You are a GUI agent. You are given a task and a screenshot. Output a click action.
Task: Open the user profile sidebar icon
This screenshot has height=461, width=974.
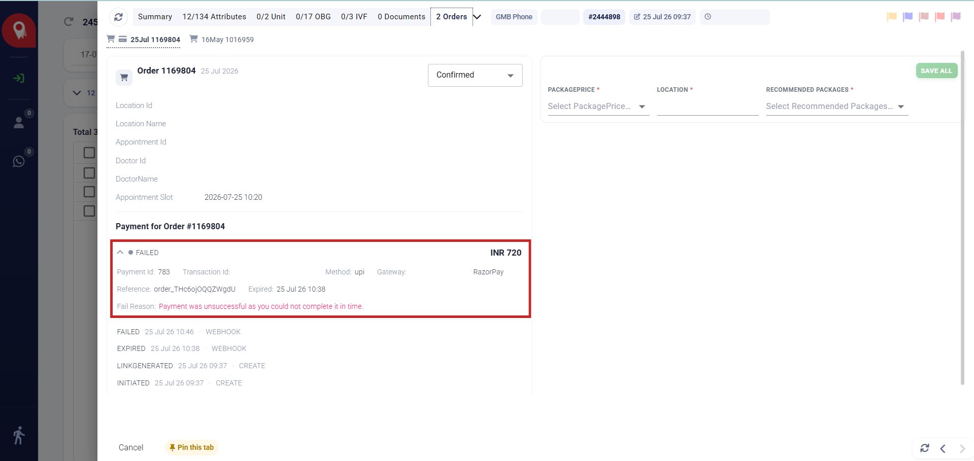tap(19, 122)
